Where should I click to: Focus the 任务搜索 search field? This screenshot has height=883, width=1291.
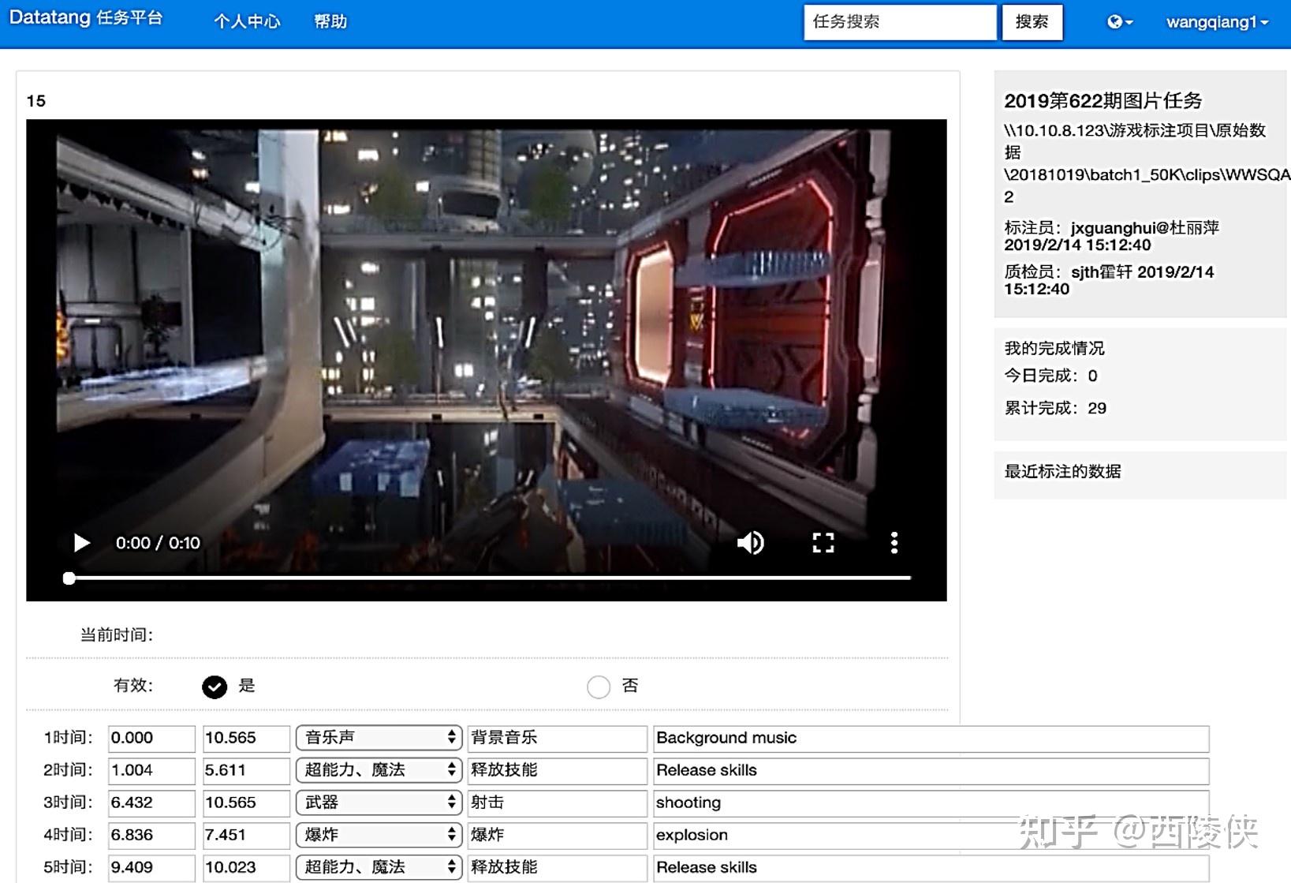tap(900, 22)
